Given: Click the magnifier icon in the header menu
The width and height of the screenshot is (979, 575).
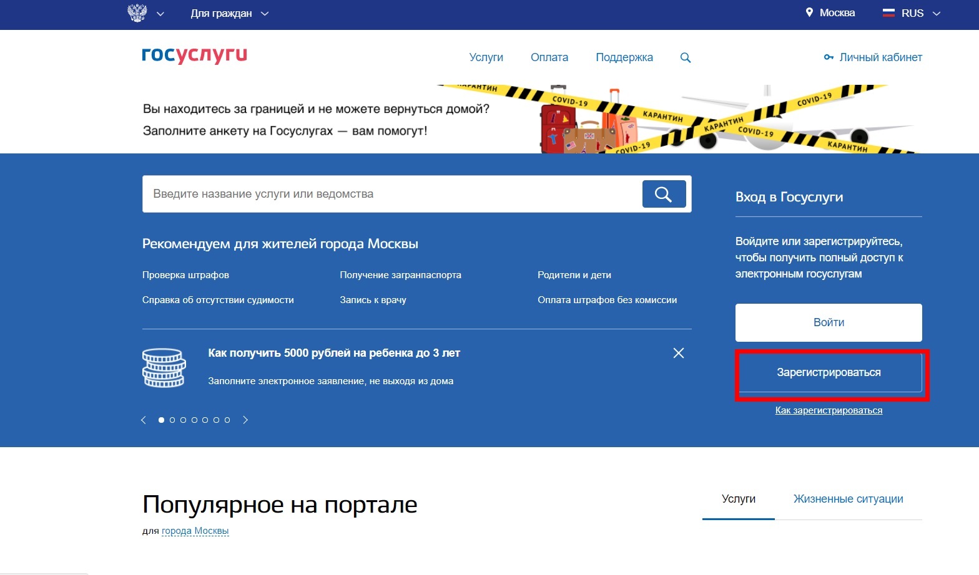Looking at the screenshot, I should click(686, 57).
